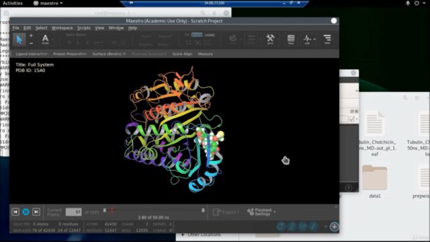Open the Tasks list icon
430x242 pixels.
(327, 39)
